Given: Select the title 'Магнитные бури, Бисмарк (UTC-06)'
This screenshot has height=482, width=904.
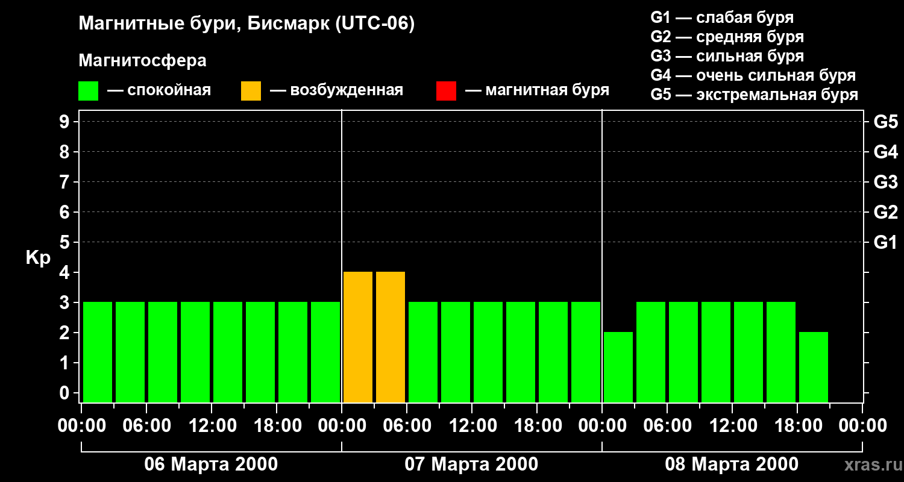Looking at the screenshot, I should (x=246, y=24).
